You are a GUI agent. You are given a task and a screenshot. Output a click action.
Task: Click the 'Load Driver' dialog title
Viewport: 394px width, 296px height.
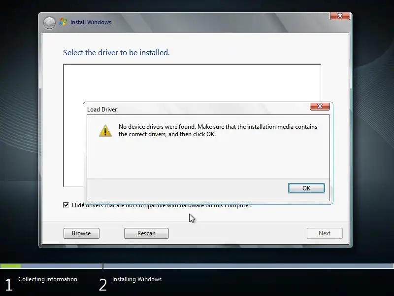pos(102,110)
